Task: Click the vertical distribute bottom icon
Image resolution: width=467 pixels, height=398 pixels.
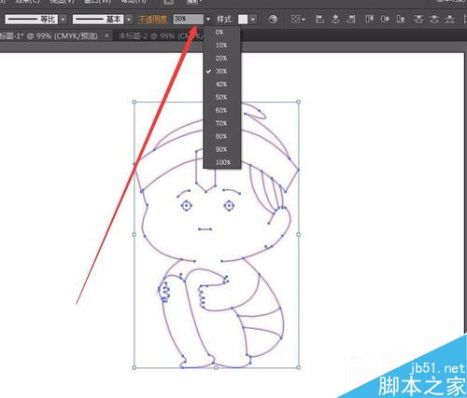Action: pos(449,20)
